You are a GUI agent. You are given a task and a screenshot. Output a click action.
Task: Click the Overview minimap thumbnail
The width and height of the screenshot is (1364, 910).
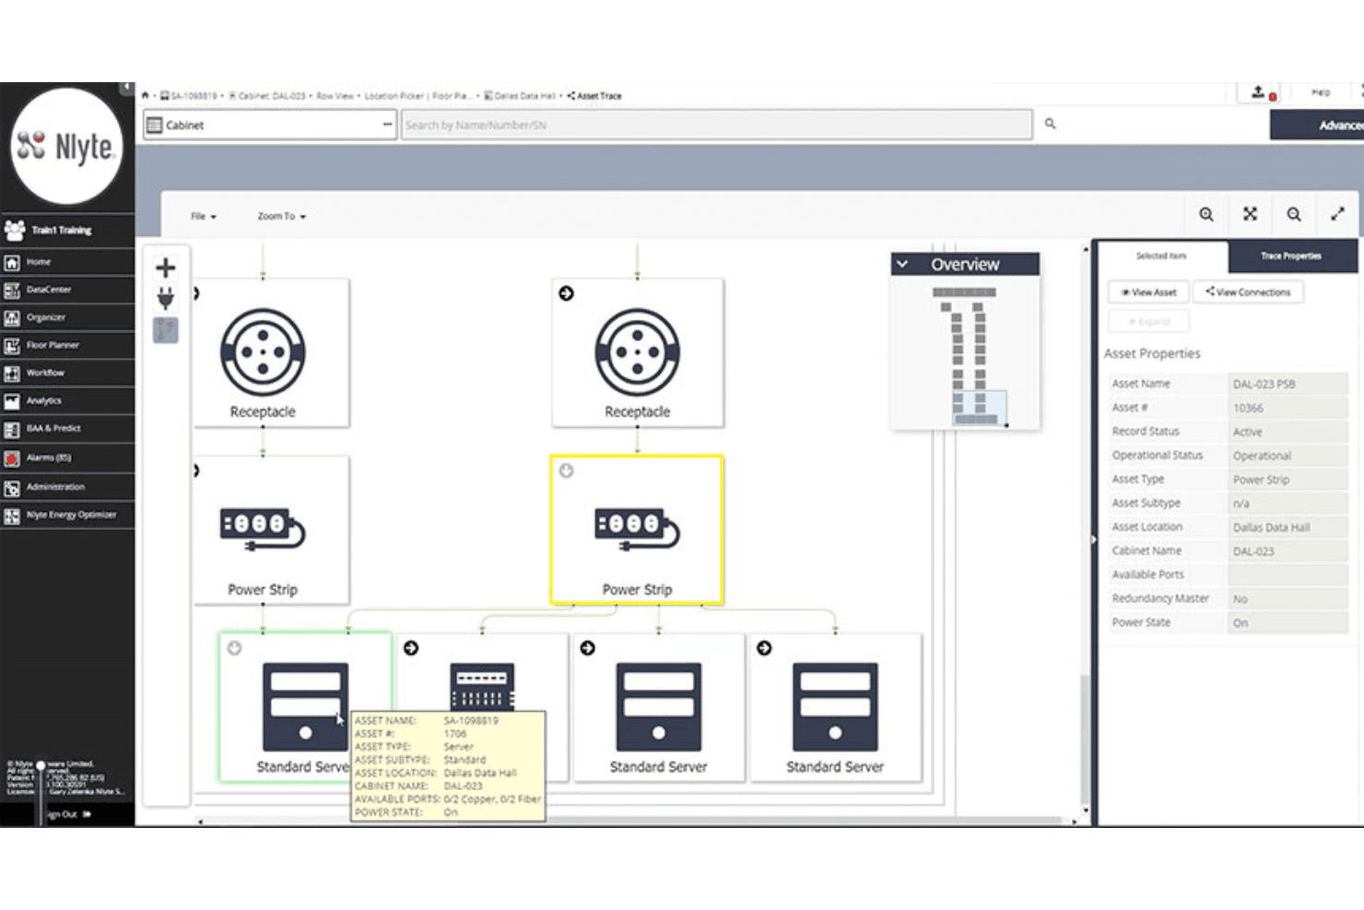965,355
